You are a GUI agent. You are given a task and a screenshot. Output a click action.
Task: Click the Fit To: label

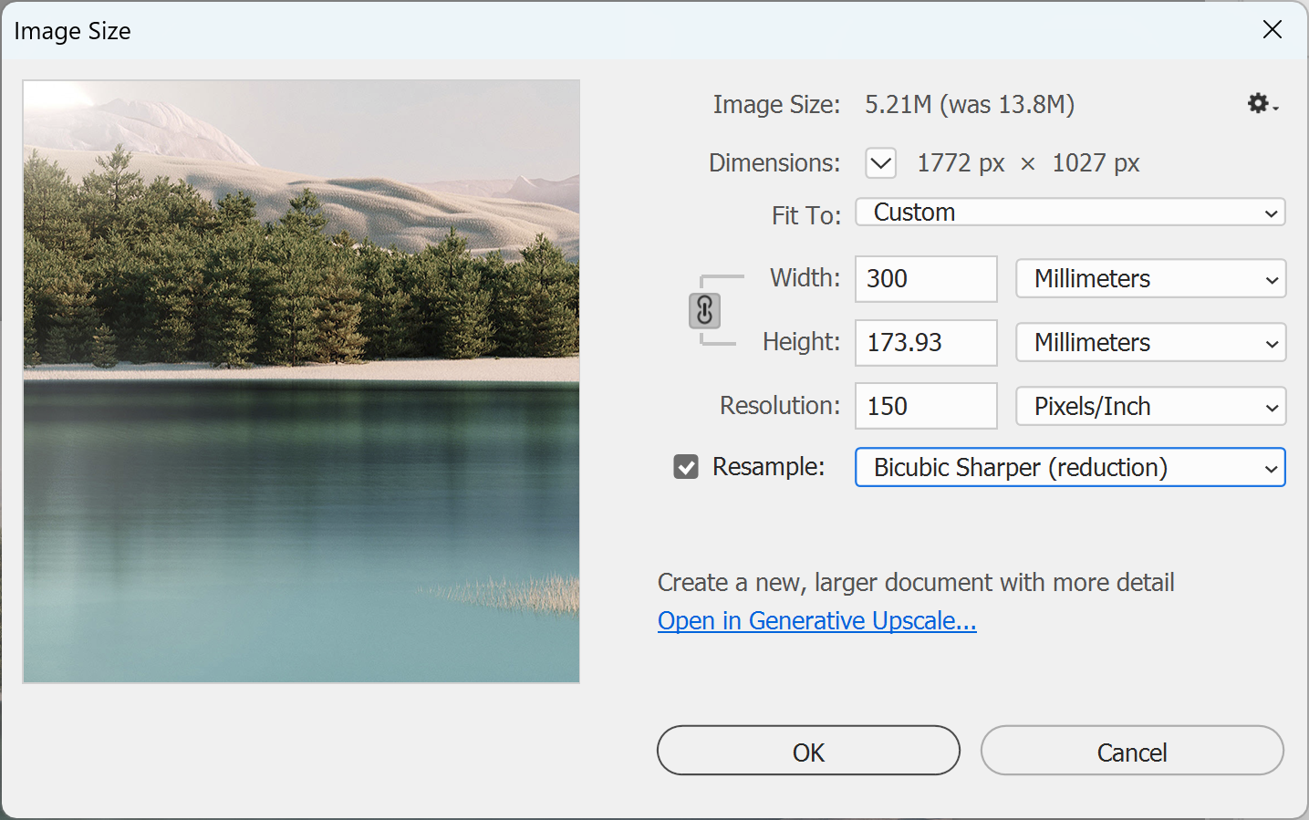pos(806,215)
